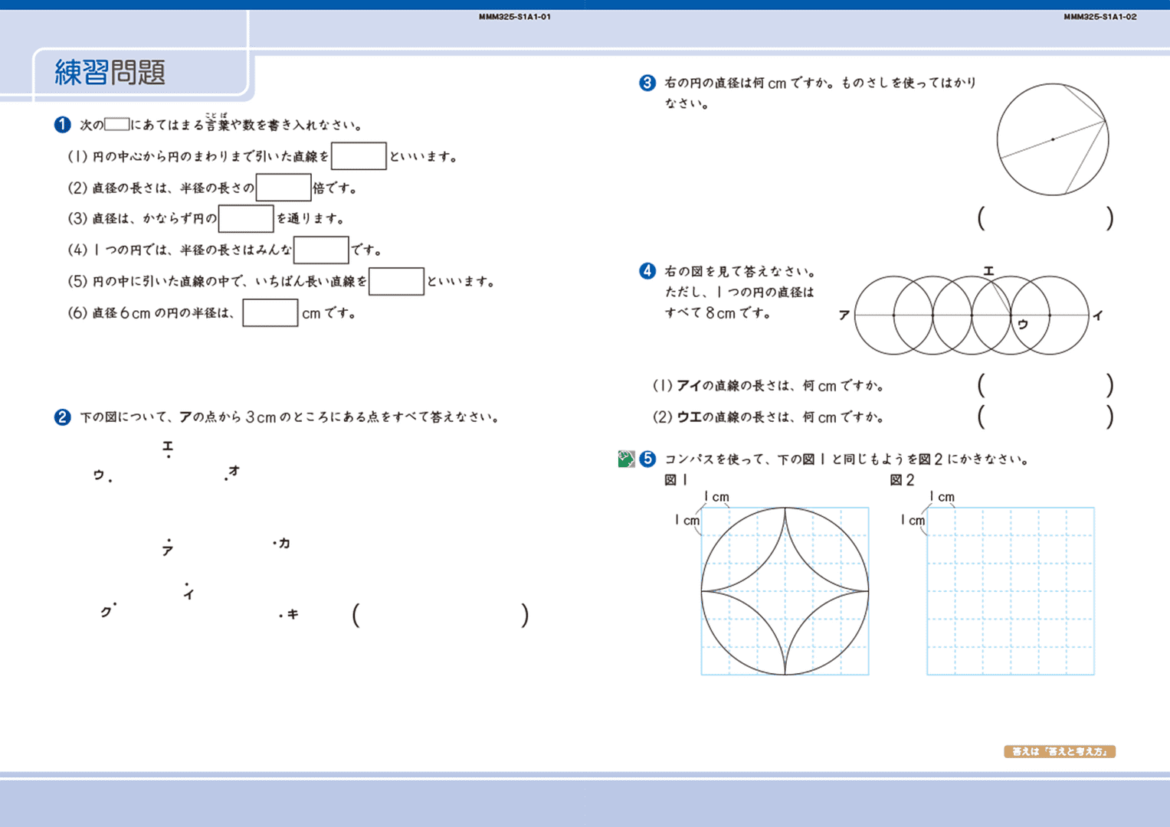Select the blue number 3 question badge

647,83
